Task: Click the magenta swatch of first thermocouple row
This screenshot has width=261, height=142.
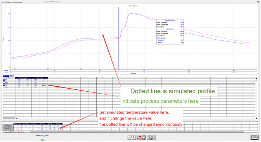Action: [4, 79]
